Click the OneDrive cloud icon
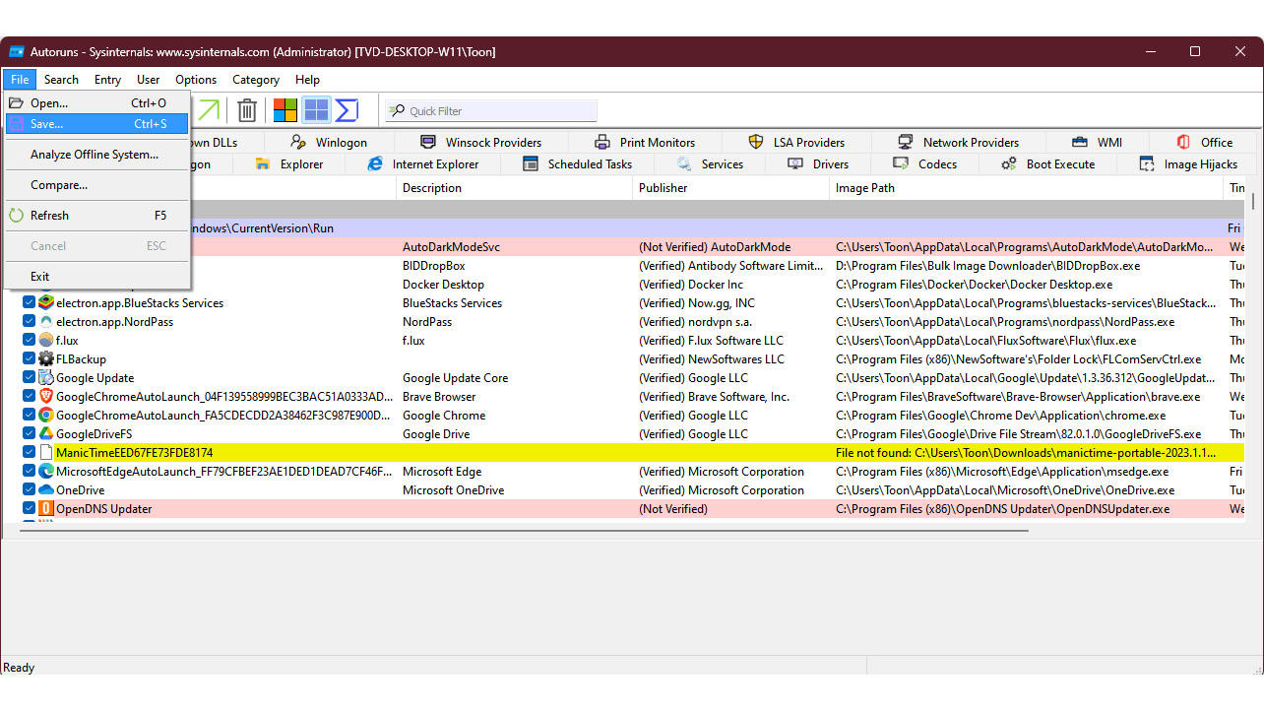 (45, 490)
